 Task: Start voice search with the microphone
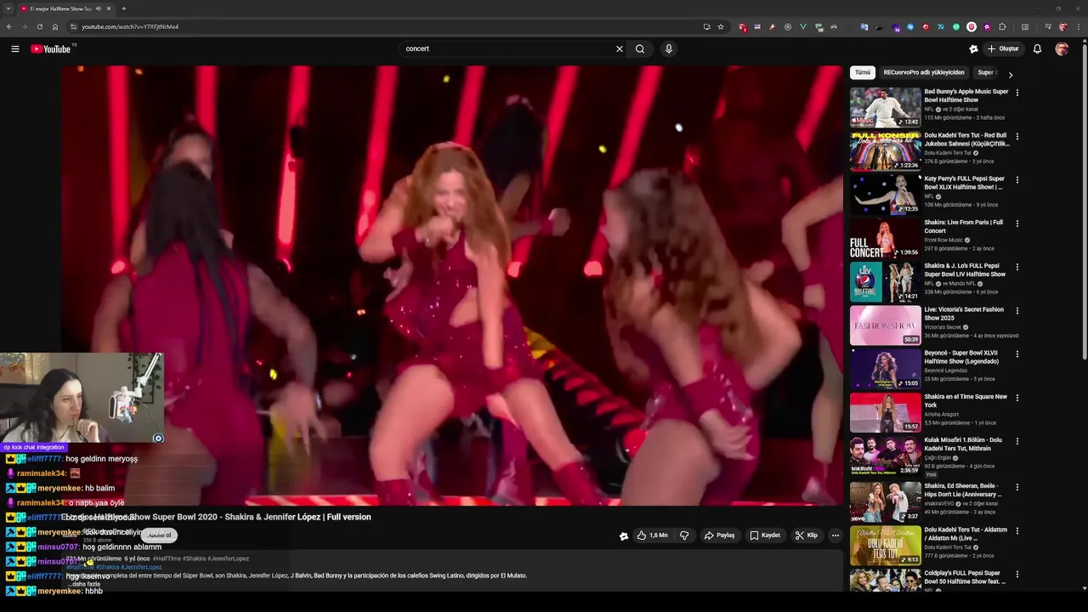[669, 48]
